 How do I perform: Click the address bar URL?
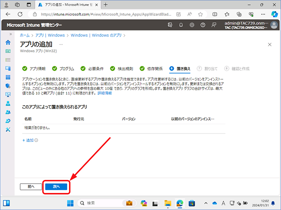tap(106, 14)
